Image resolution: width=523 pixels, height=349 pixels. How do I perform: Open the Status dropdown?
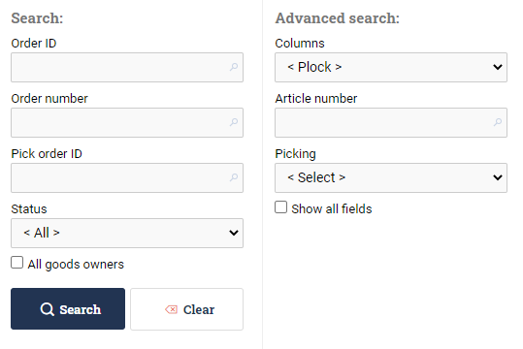click(127, 233)
